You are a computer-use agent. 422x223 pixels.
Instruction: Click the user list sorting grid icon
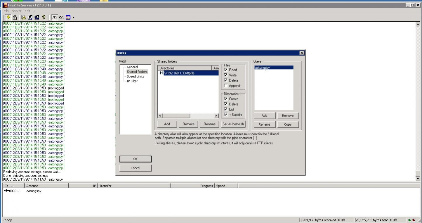[x=68, y=18]
